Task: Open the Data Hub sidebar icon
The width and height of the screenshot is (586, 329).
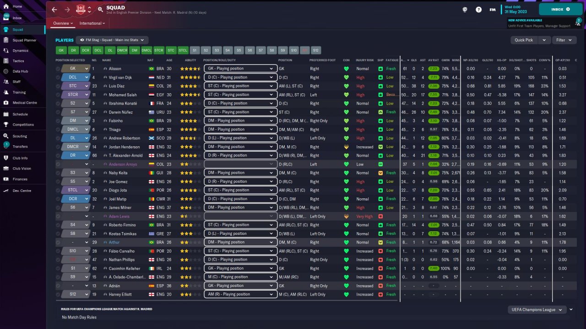Action: point(6,71)
